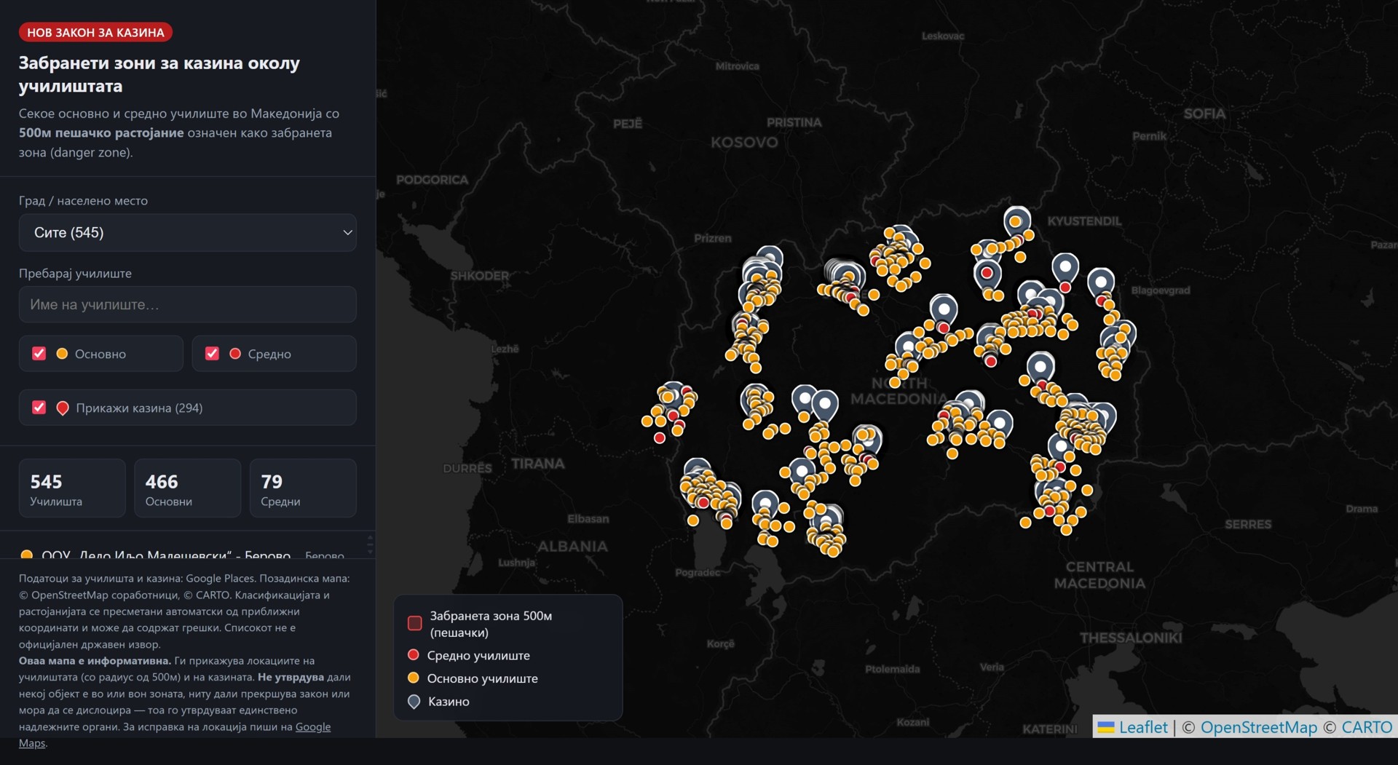
Task: Click the Ukraine flag icon beside Leaflet
Action: 1106,727
